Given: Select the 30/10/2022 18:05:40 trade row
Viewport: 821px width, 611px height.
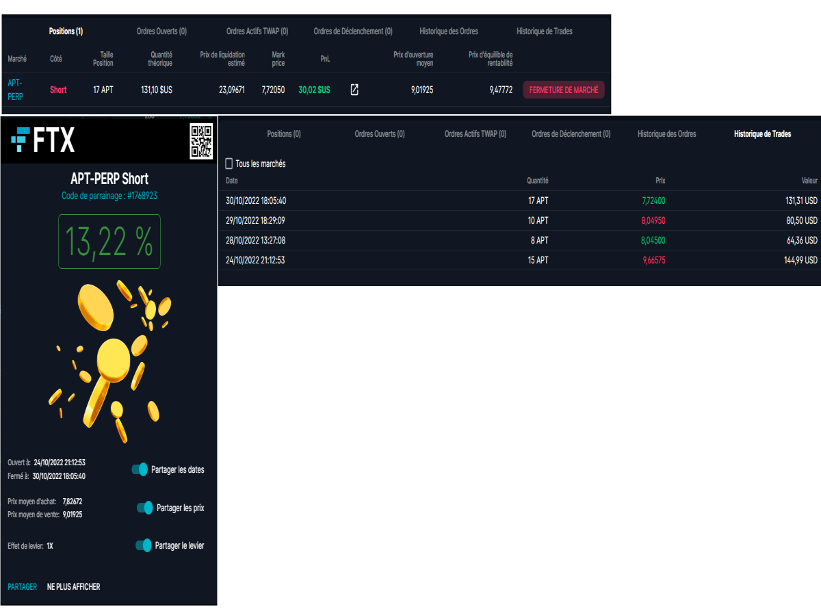Looking at the screenshot, I should (x=519, y=201).
